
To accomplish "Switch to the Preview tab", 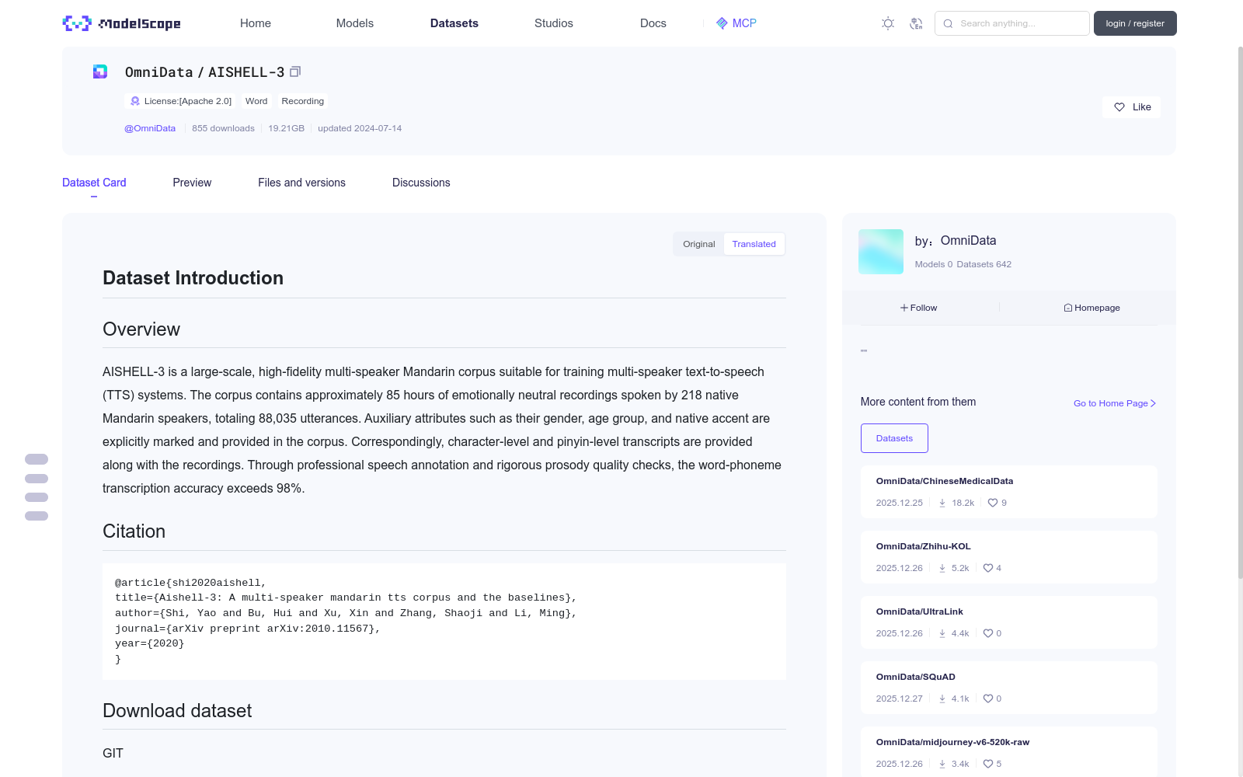I will pyautogui.click(x=192, y=183).
